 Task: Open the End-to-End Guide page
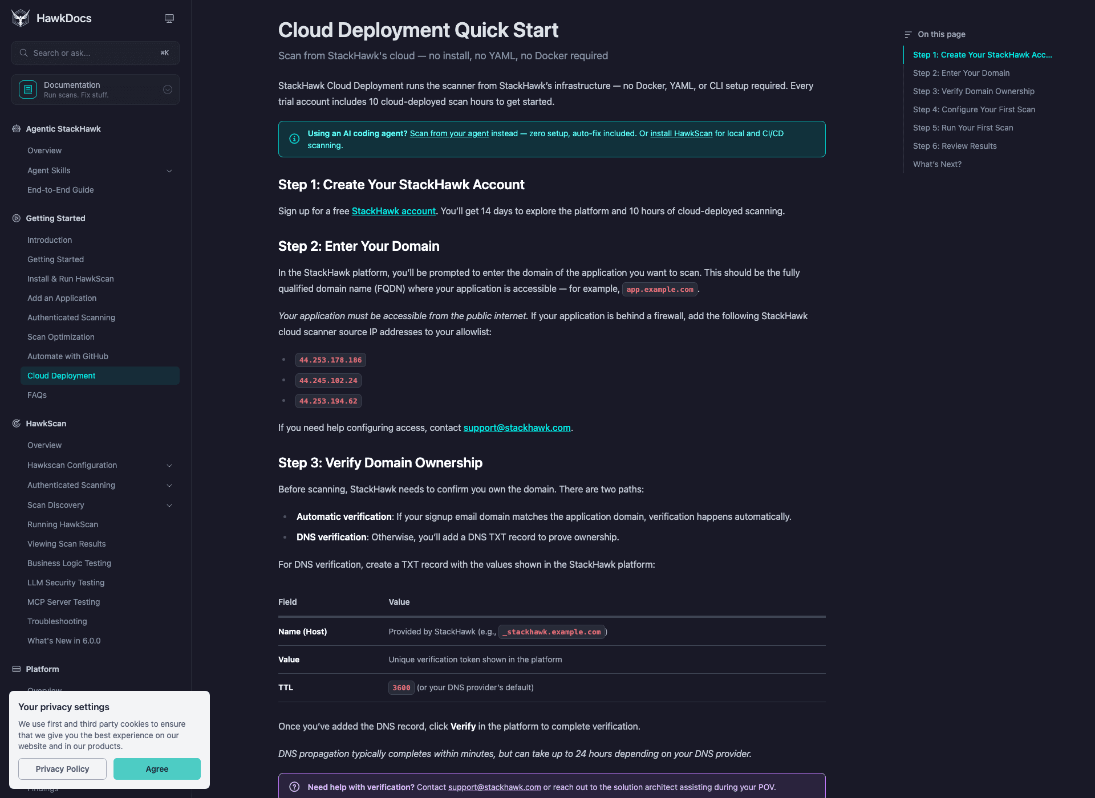click(x=60, y=190)
